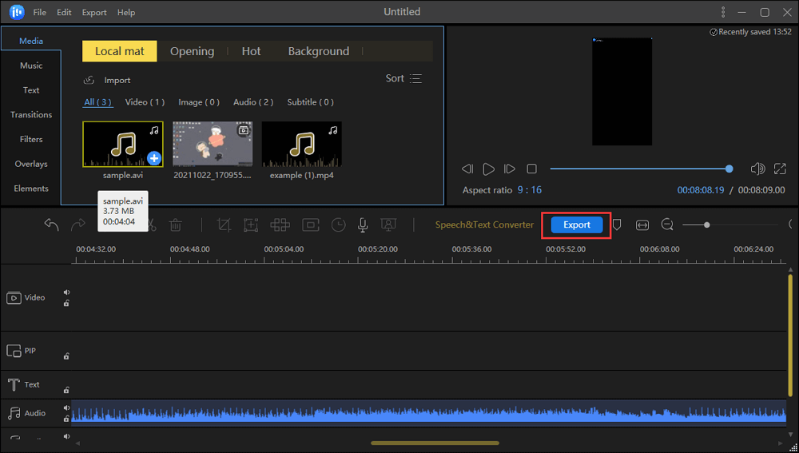Viewport: 799px width, 453px height.
Task: Open the Duration clock icon tool
Action: tap(339, 225)
